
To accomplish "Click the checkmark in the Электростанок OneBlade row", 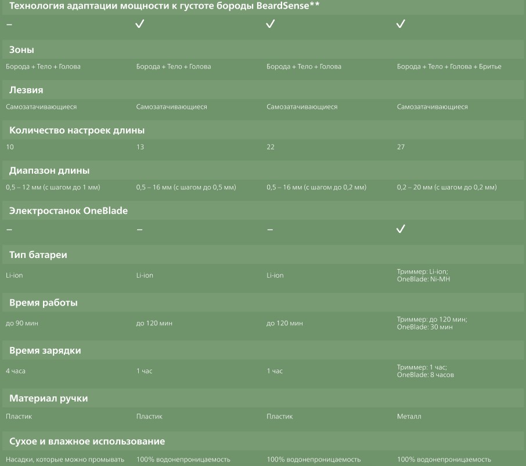I will pos(400,229).
